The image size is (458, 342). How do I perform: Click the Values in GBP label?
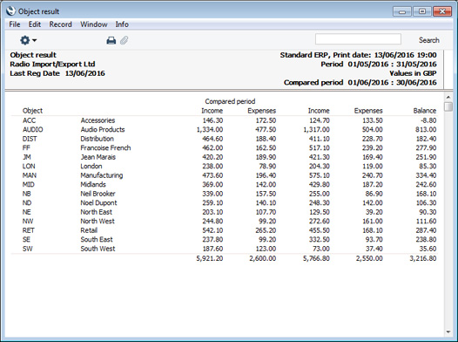coord(413,73)
